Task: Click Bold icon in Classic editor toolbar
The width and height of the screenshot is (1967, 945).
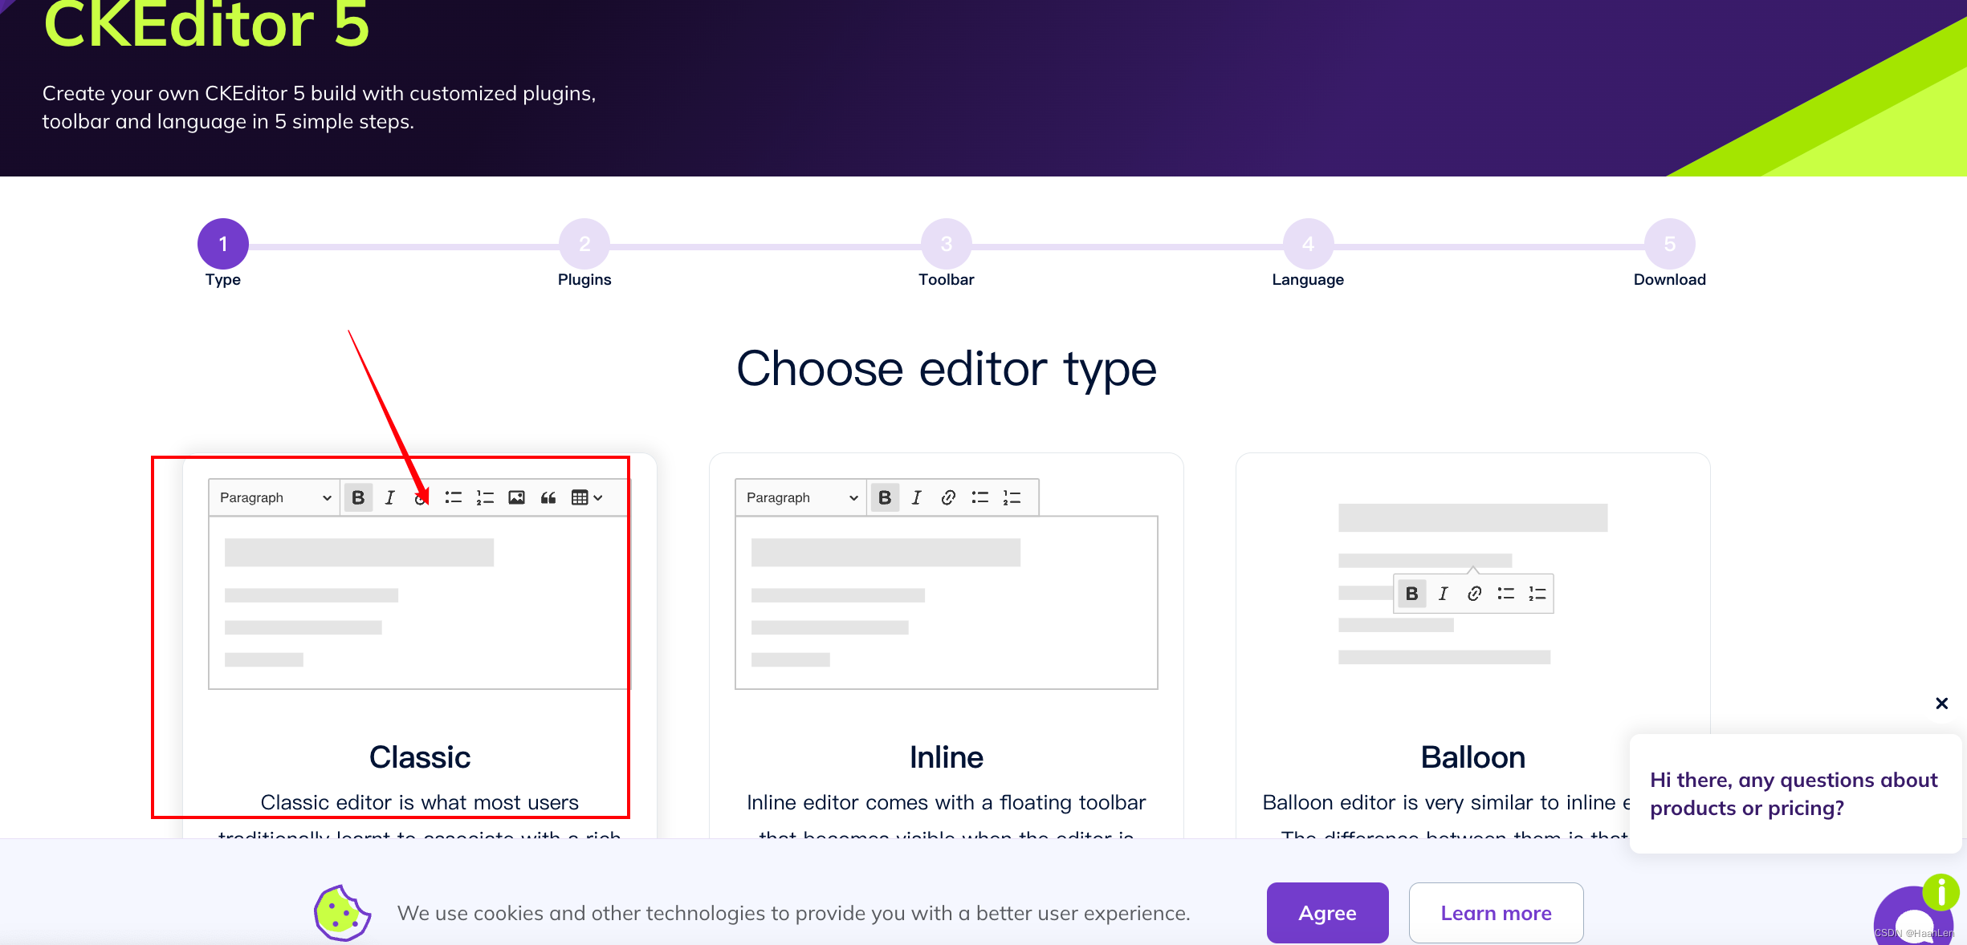Action: 358,497
